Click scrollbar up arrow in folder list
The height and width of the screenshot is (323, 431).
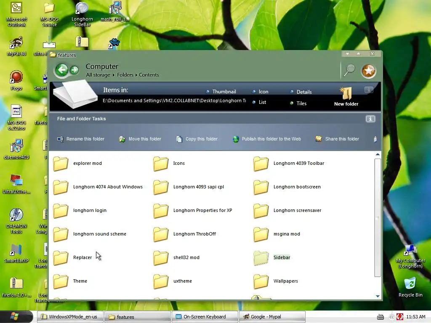coord(378,154)
